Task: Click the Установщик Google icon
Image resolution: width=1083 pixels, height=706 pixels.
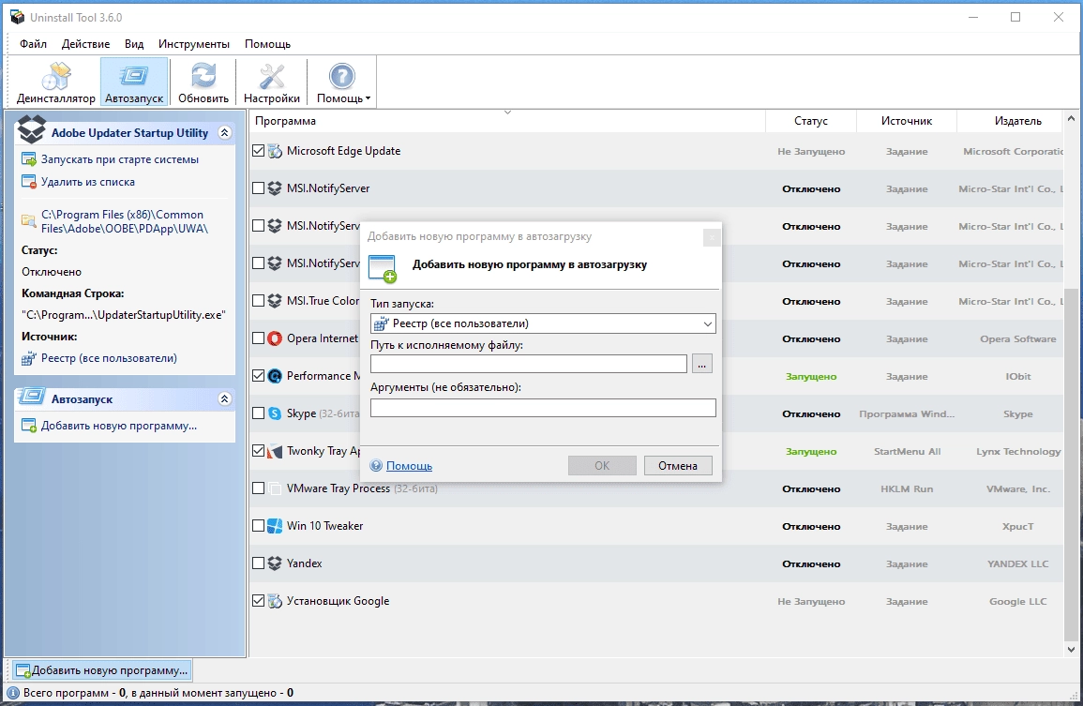Action: click(275, 601)
